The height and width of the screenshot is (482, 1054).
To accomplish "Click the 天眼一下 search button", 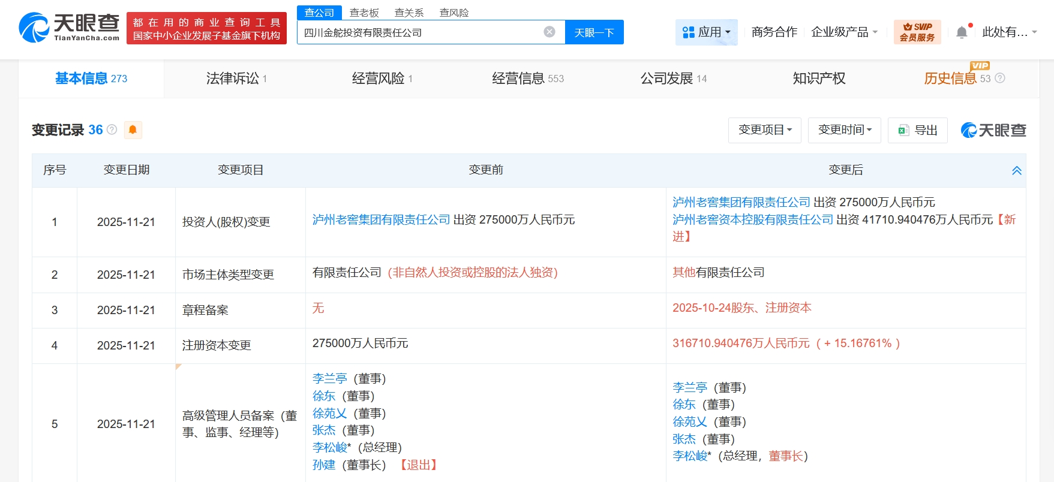I will (594, 32).
